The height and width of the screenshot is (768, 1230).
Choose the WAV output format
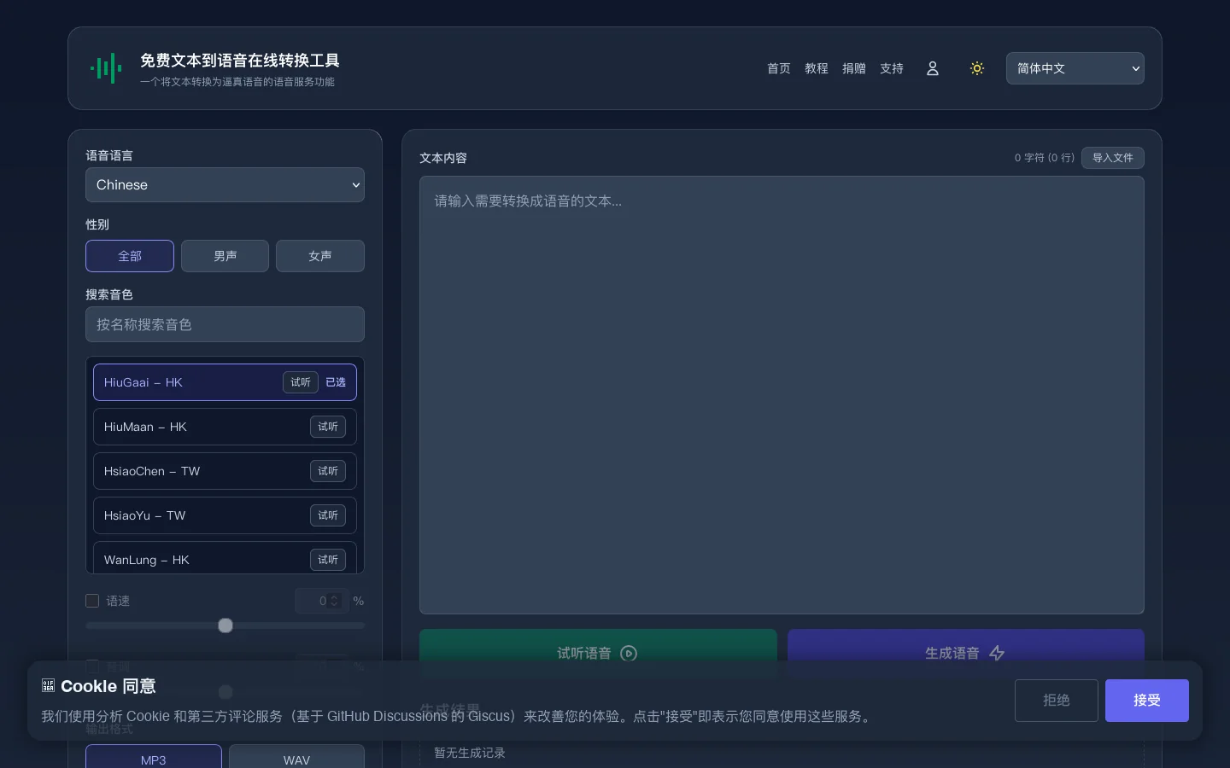296,758
